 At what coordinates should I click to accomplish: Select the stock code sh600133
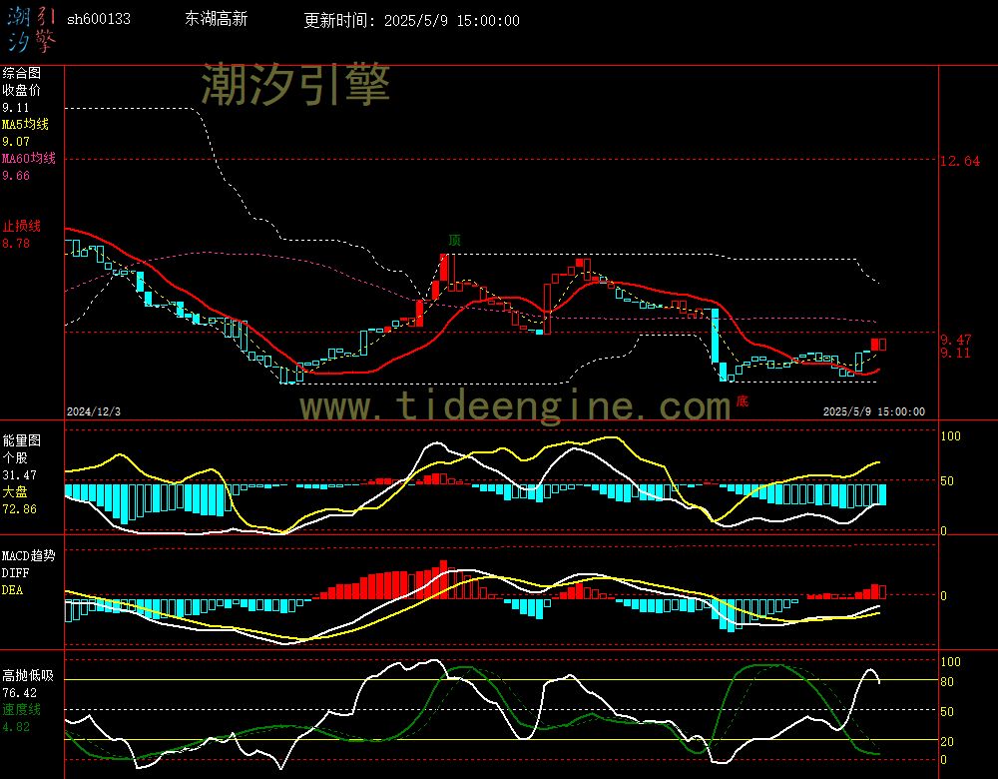click(99, 19)
